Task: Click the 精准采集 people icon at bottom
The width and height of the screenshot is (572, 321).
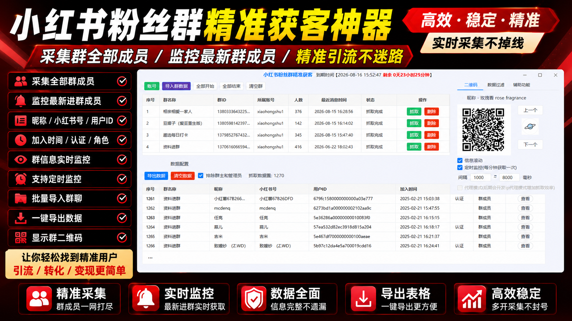Action: tap(39, 298)
